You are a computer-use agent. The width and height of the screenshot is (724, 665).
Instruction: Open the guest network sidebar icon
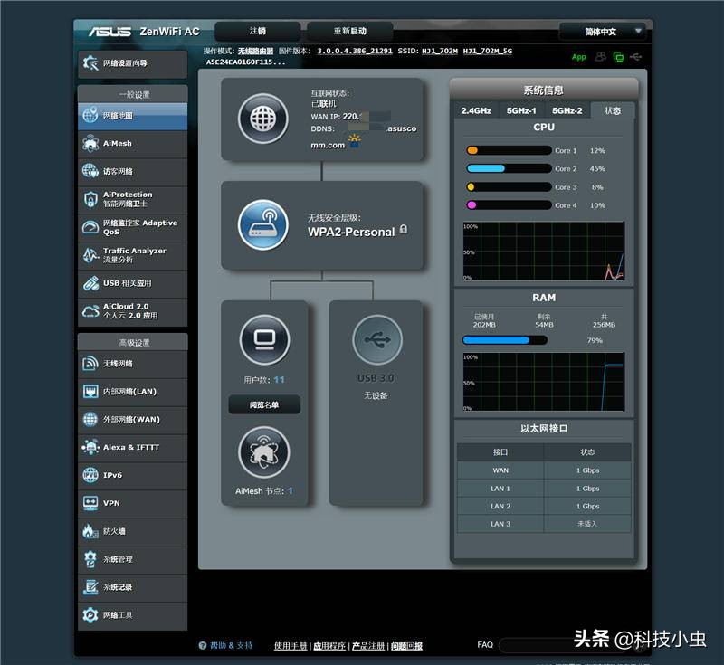point(90,171)
